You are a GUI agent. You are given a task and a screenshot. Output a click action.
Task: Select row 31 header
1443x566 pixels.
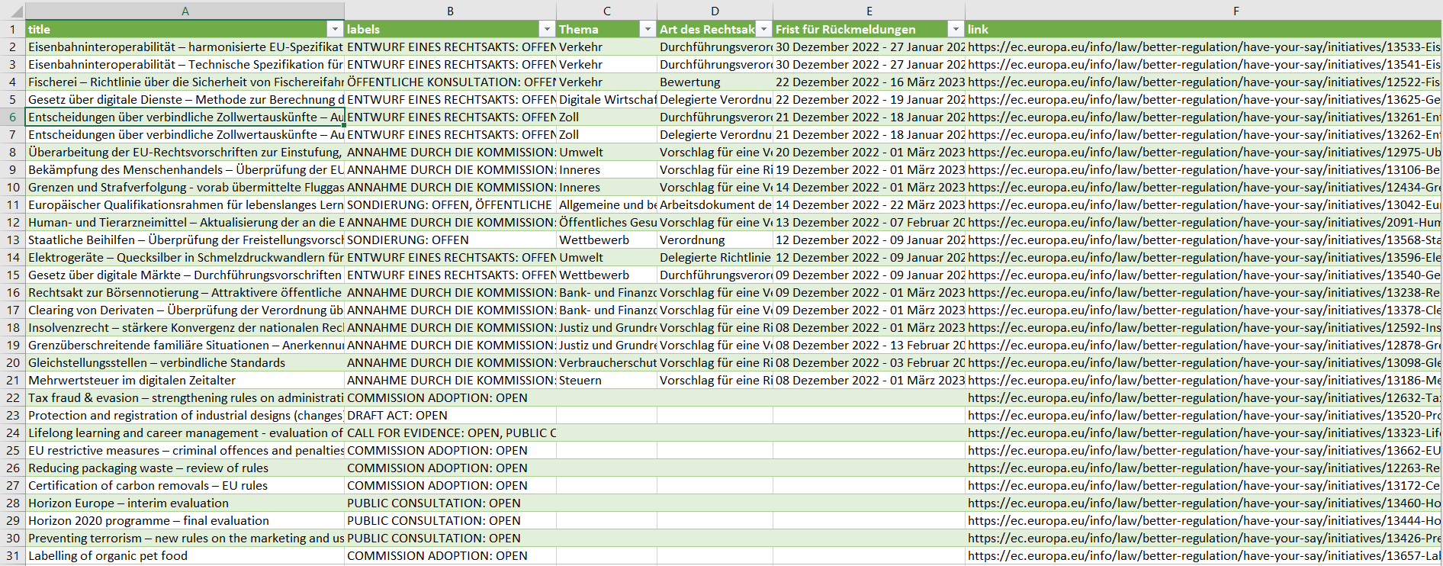[12, 555]
